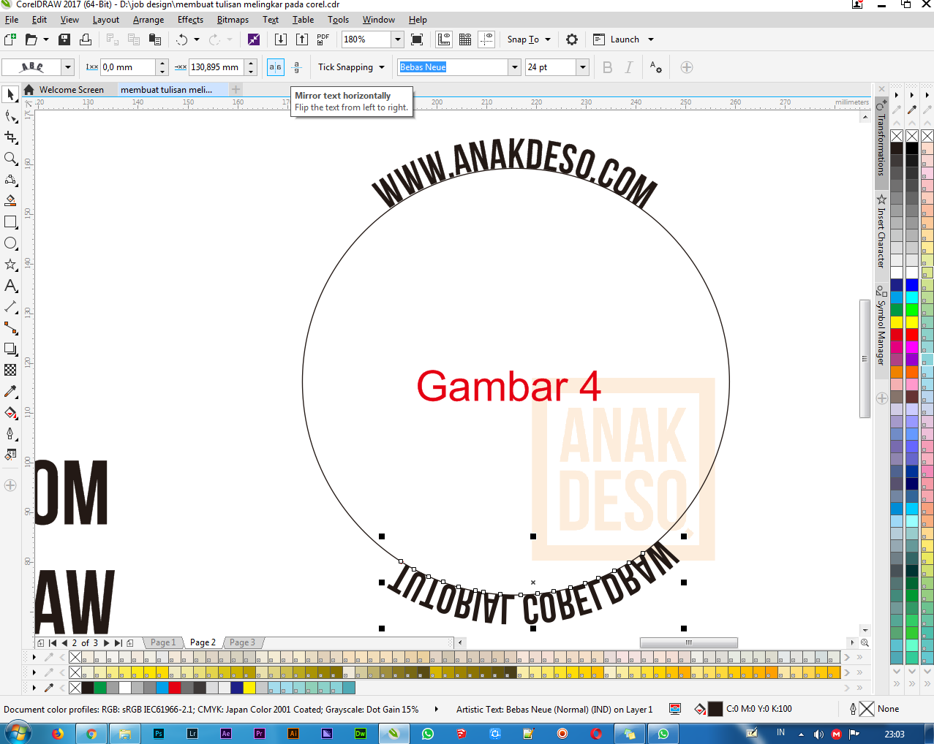Open Character text properties icon
The image size is (934, 744).
pyautogui.click(x=656, y=67)
